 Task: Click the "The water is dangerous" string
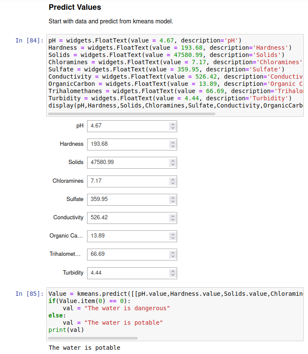pyautogui.click(x=127, y=308)
